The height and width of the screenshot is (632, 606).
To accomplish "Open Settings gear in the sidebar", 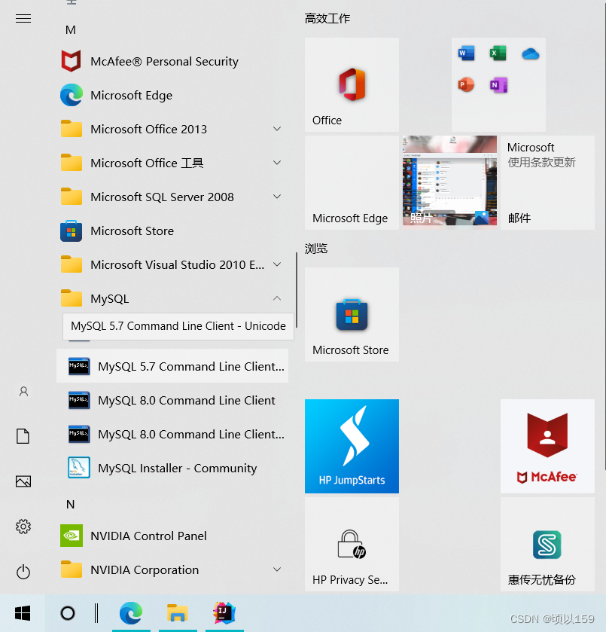I will click(x=23, y=527).
